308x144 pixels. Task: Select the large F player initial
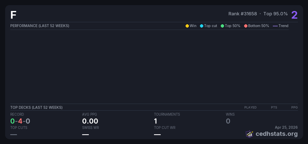(x=13, y=15)
